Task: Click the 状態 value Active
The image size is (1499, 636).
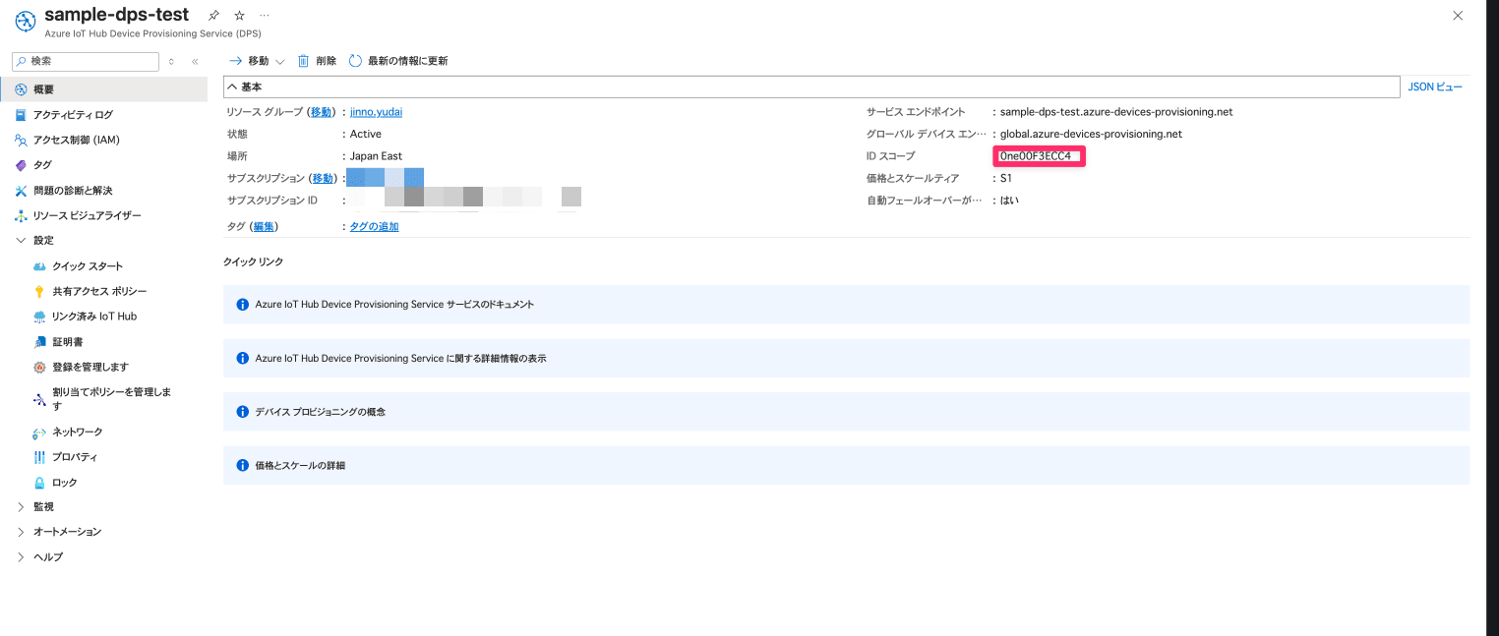Action: (x=366, y=134)
